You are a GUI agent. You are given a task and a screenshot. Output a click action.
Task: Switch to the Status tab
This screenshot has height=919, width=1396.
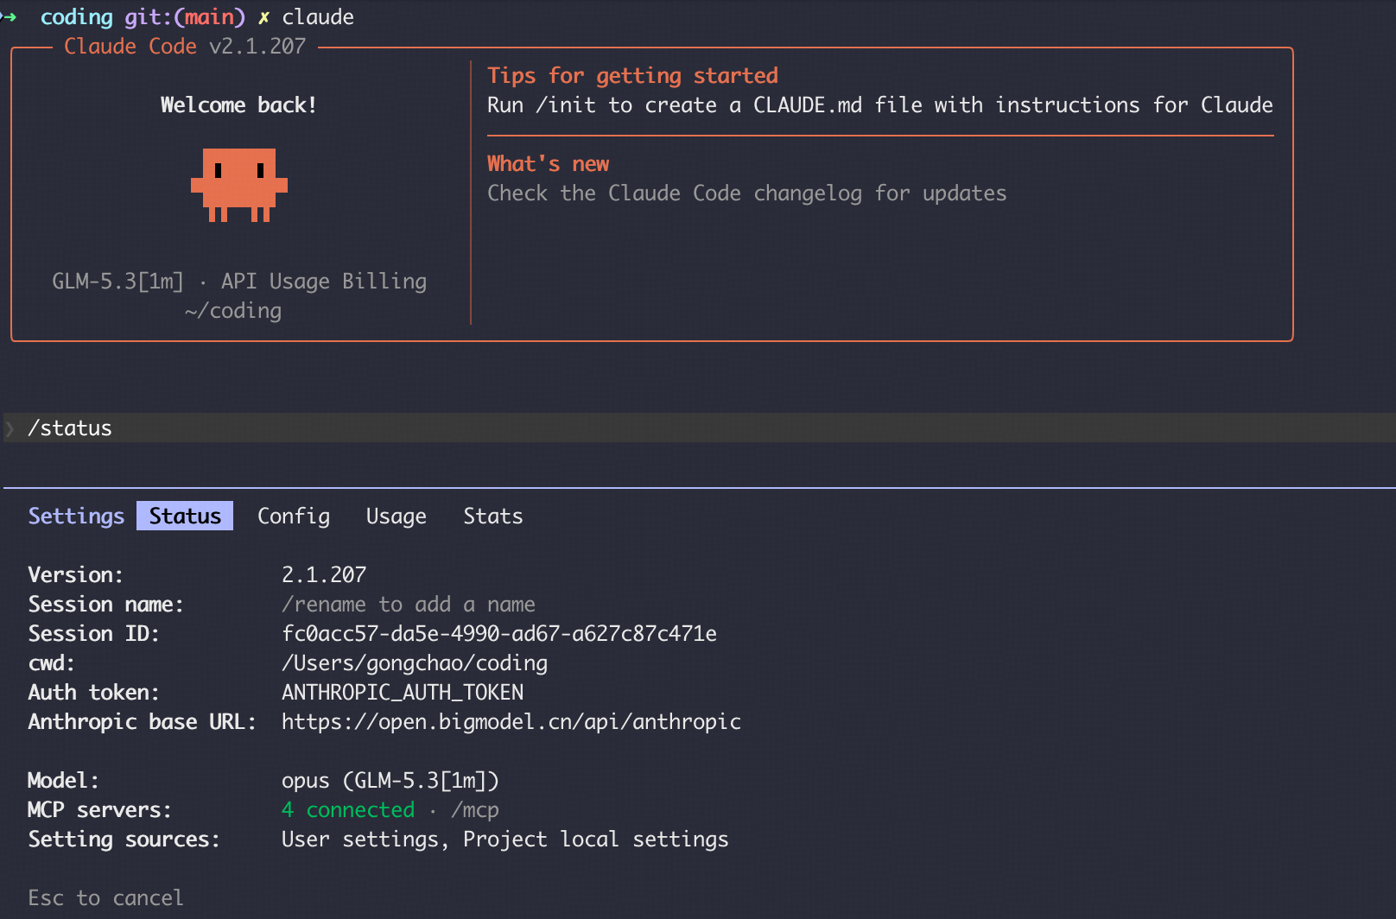point(185,516)
